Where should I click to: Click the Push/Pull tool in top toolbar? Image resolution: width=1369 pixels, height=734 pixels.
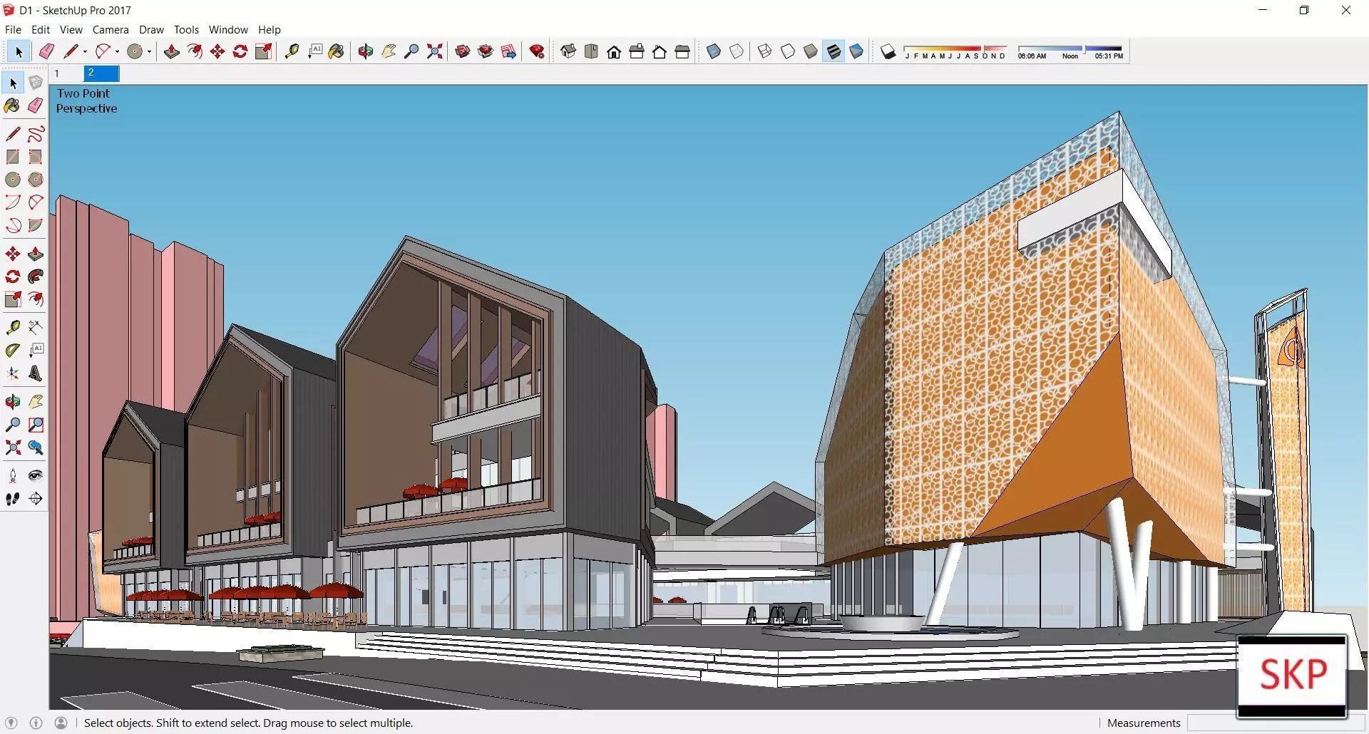[x=172, y=51]
